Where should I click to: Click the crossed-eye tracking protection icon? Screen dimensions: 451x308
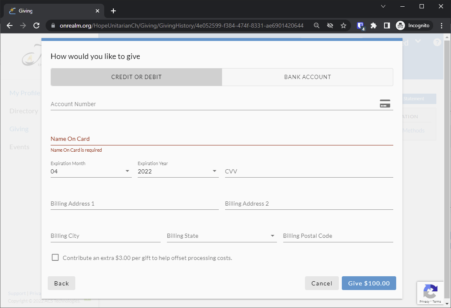tap(330, 25)
